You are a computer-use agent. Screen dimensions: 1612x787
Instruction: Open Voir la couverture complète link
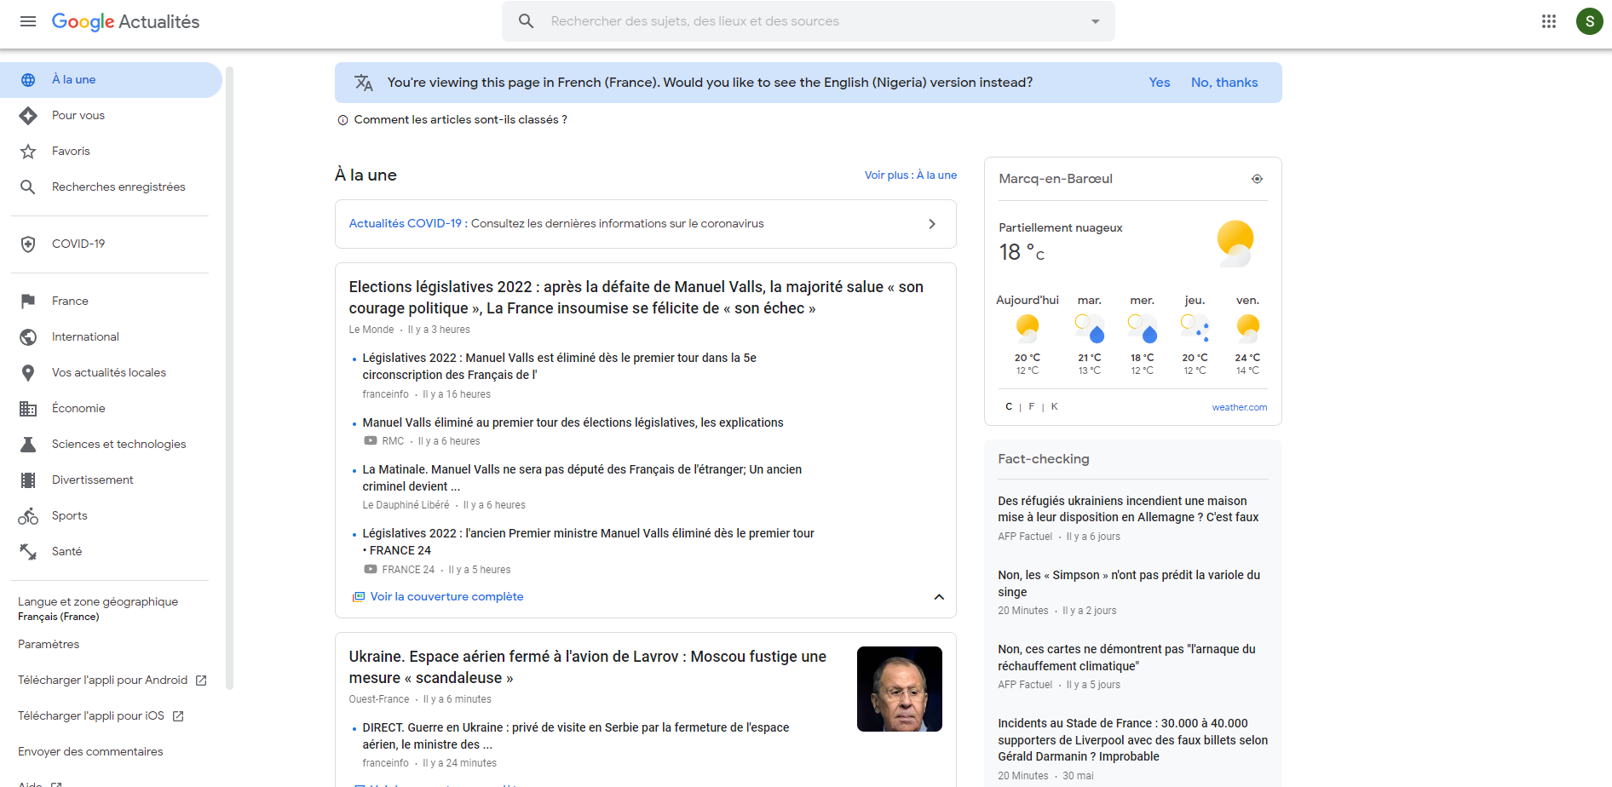446,597
